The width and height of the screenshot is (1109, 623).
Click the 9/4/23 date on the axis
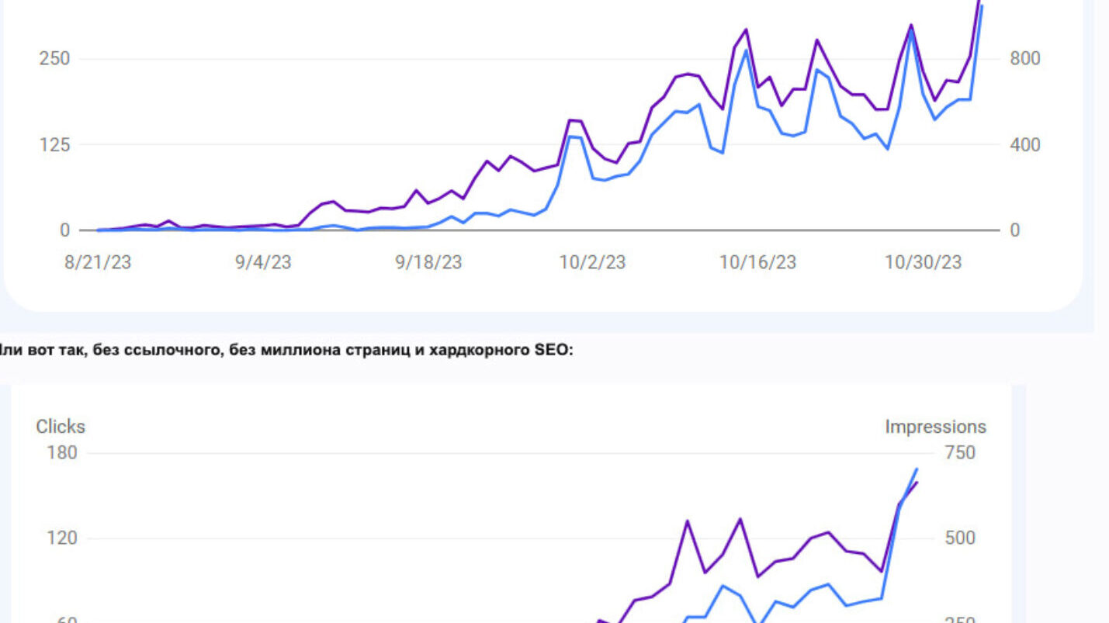pyautogui.click(x=263, y=262)
